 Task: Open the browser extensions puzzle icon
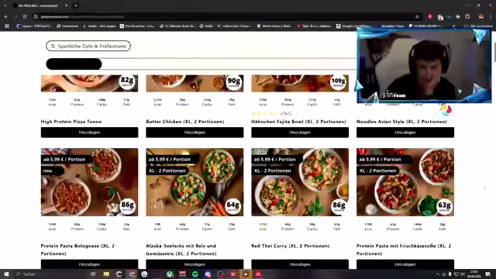pyautogui.click(x=467, y=16)
